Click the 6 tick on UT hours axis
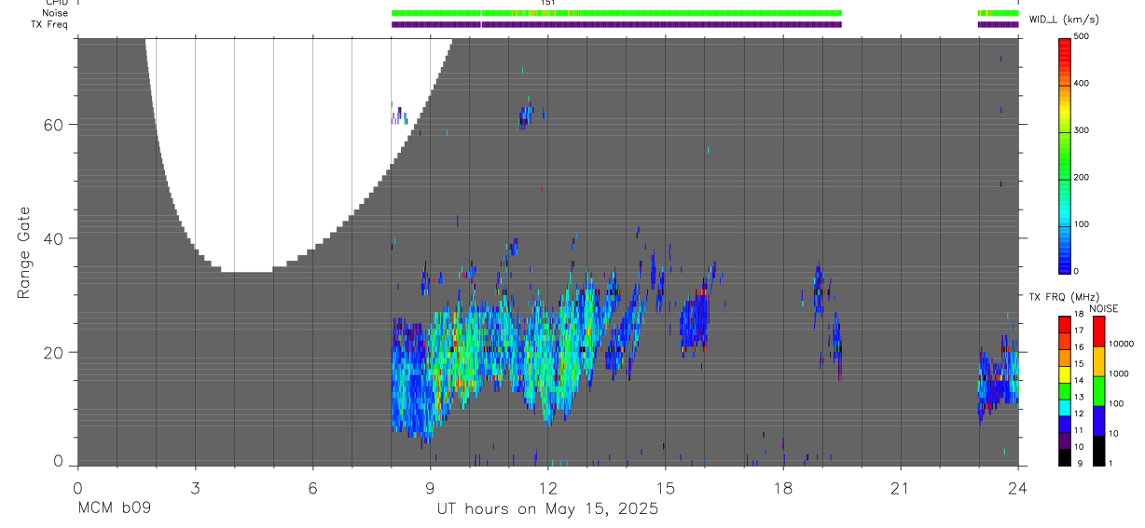The image size is (1145, 528). pos(312,488)
